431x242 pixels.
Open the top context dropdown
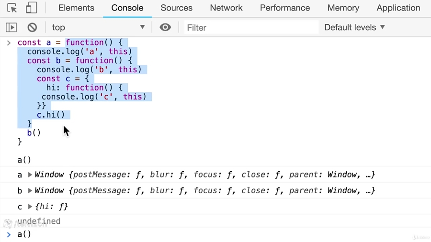(98, 27)
